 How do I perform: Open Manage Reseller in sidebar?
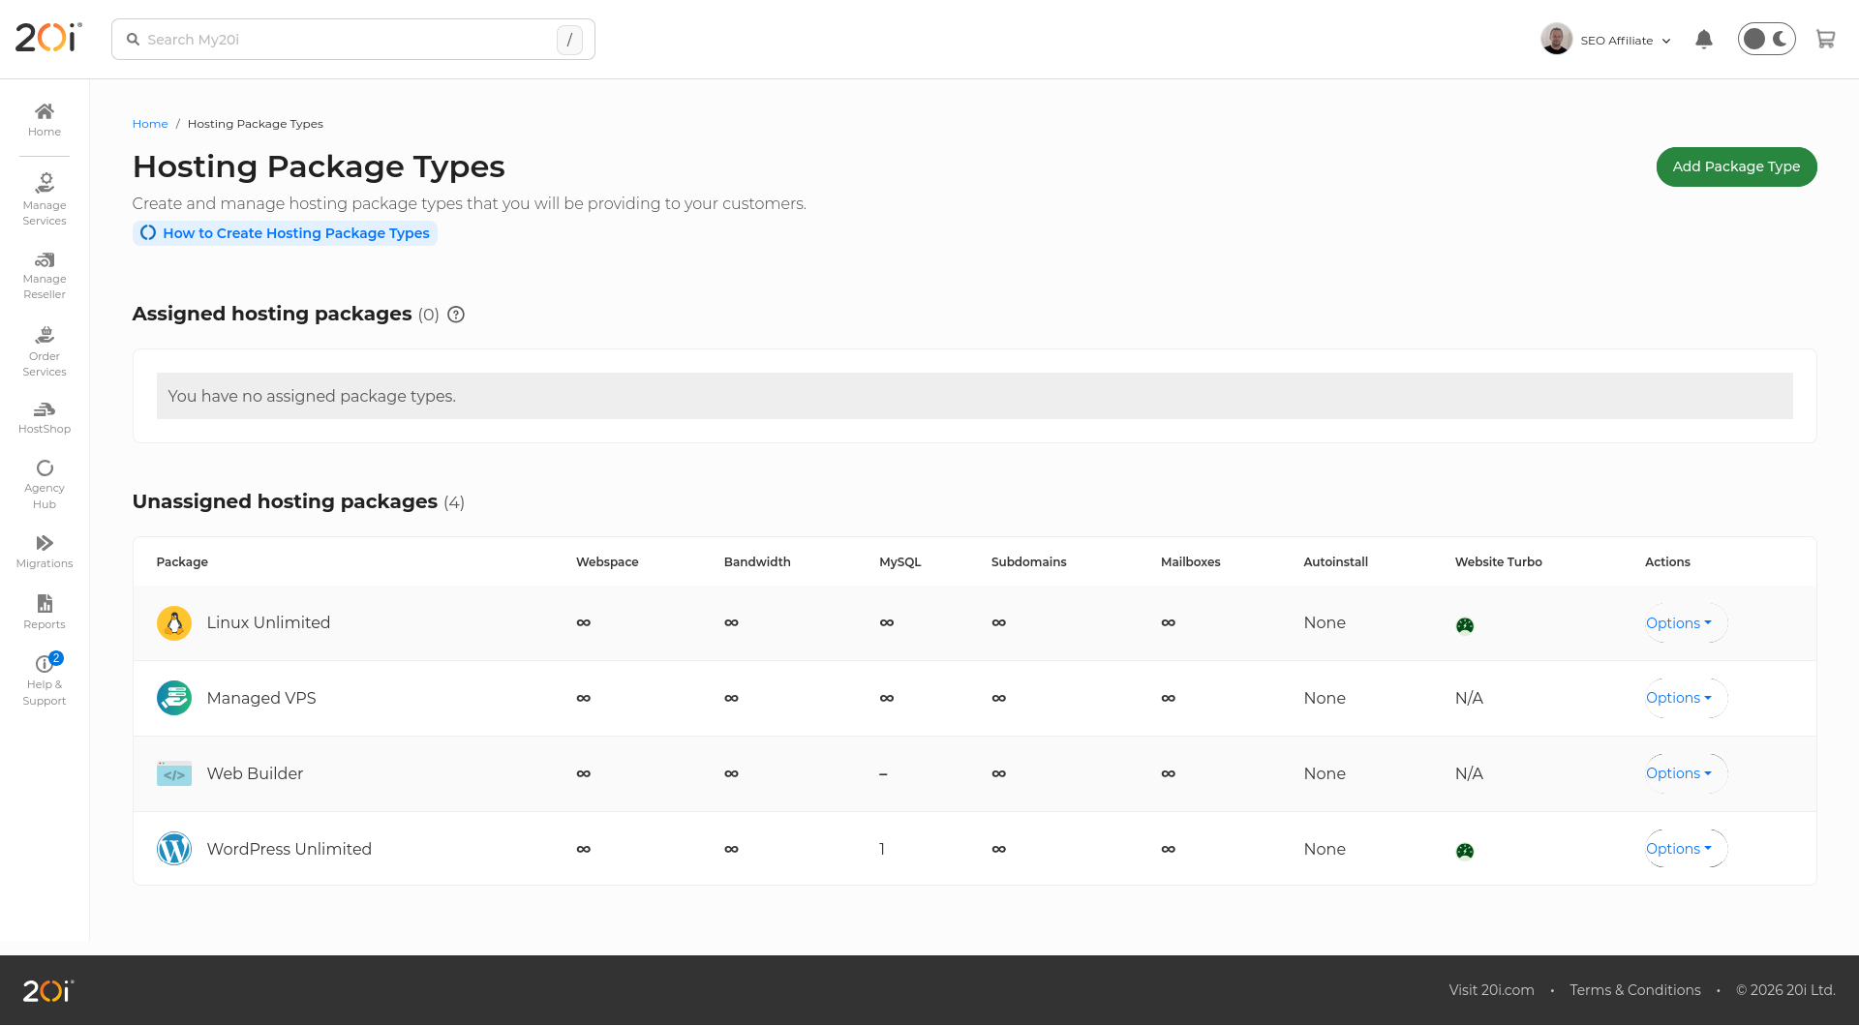click(45, 276)
